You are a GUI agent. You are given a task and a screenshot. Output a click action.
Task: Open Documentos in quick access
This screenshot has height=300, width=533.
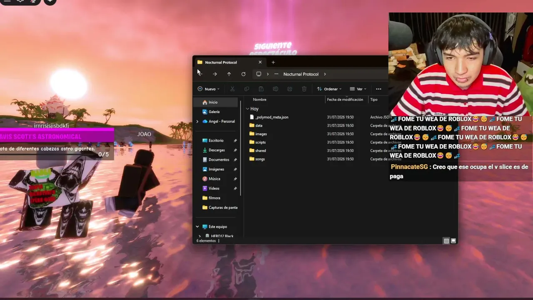click(x=219, y=160)
